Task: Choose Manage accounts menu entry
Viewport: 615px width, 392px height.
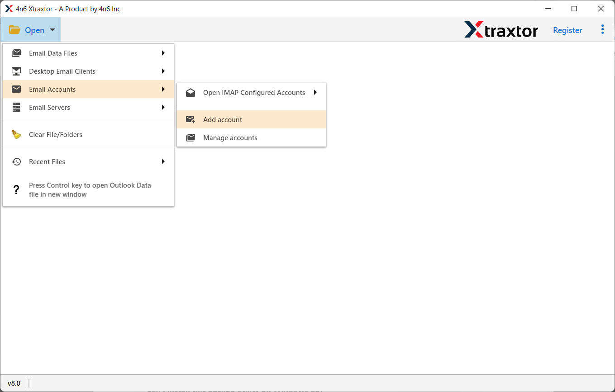Action: pyautogui.click(x=230, y=137)
